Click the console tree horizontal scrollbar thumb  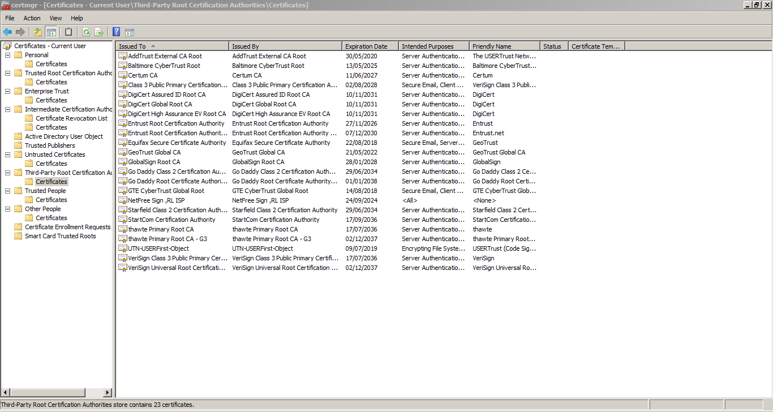tap(48, 392)
